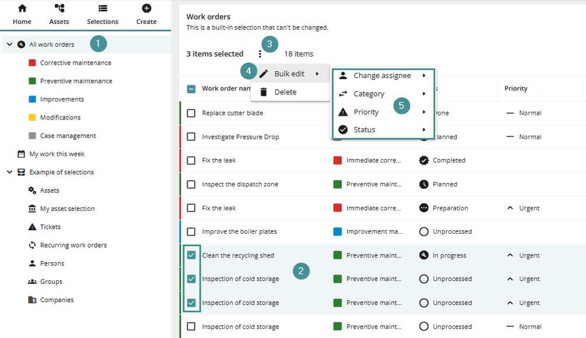Image resolution: width=586 pixels, height=338 pixels.
Task: Click Improvement ma... category cell
Action: tap(368, 231)
